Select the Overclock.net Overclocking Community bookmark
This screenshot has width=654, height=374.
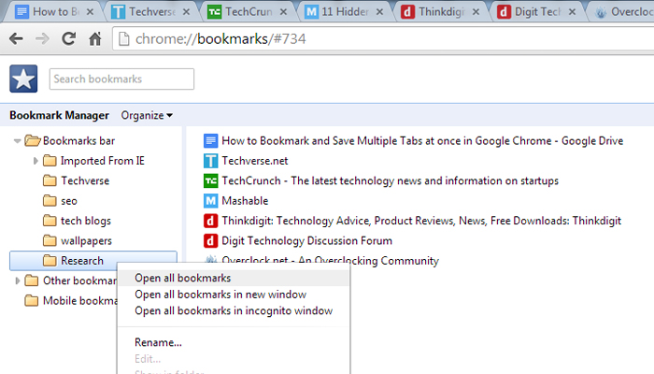click(330, 261)
